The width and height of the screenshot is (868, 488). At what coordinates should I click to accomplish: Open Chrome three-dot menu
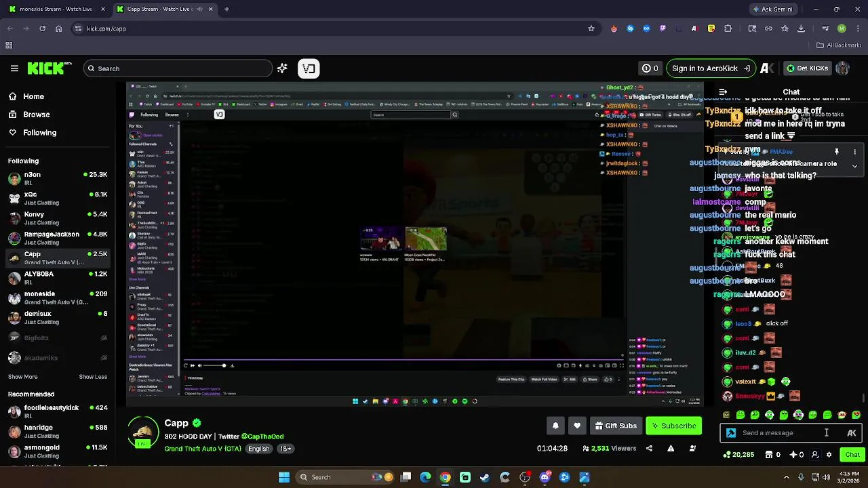pos(856,28)
